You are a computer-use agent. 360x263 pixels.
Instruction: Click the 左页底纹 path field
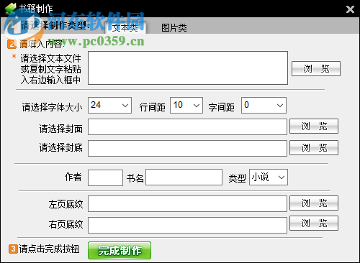(187, 204)
